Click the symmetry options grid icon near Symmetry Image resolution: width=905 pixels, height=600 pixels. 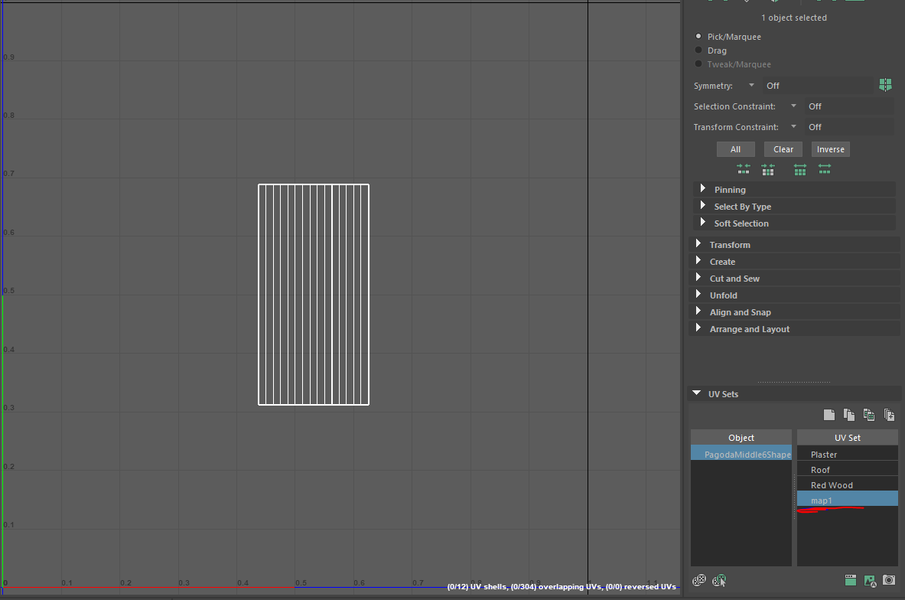tap(885, 85)
